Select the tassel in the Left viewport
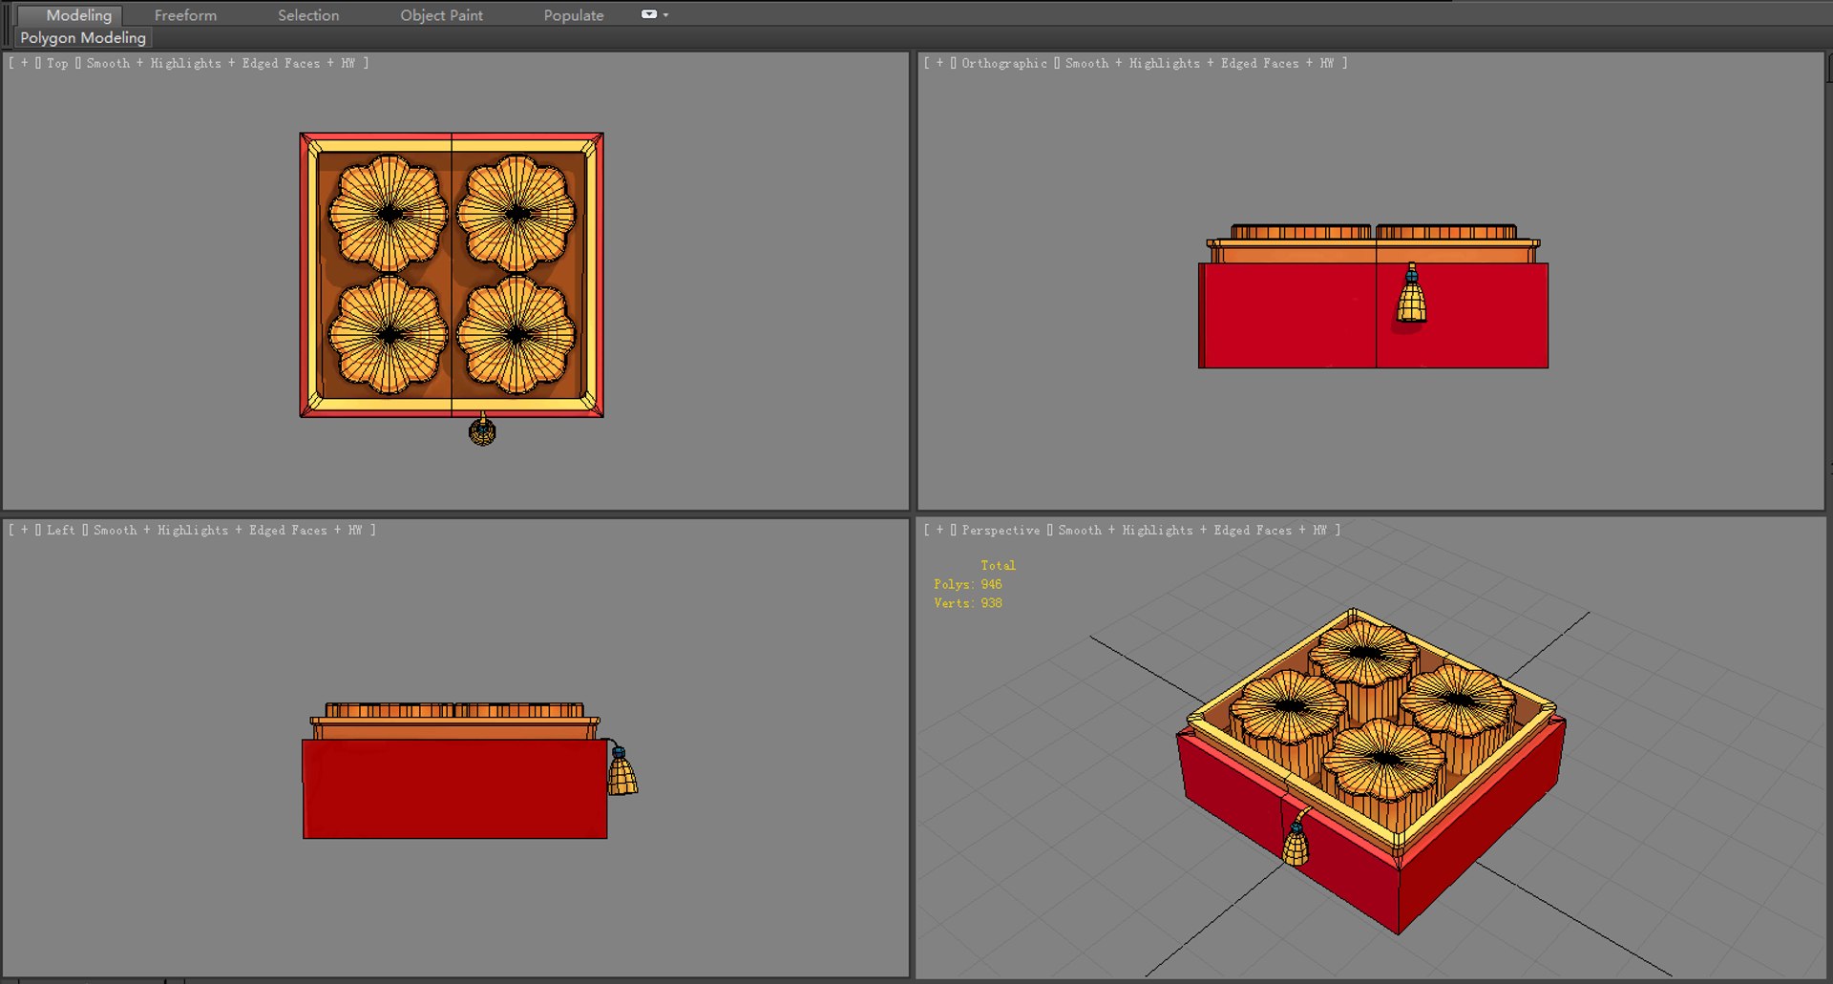Screen dimensions: 1833x984 click(622, 771)
